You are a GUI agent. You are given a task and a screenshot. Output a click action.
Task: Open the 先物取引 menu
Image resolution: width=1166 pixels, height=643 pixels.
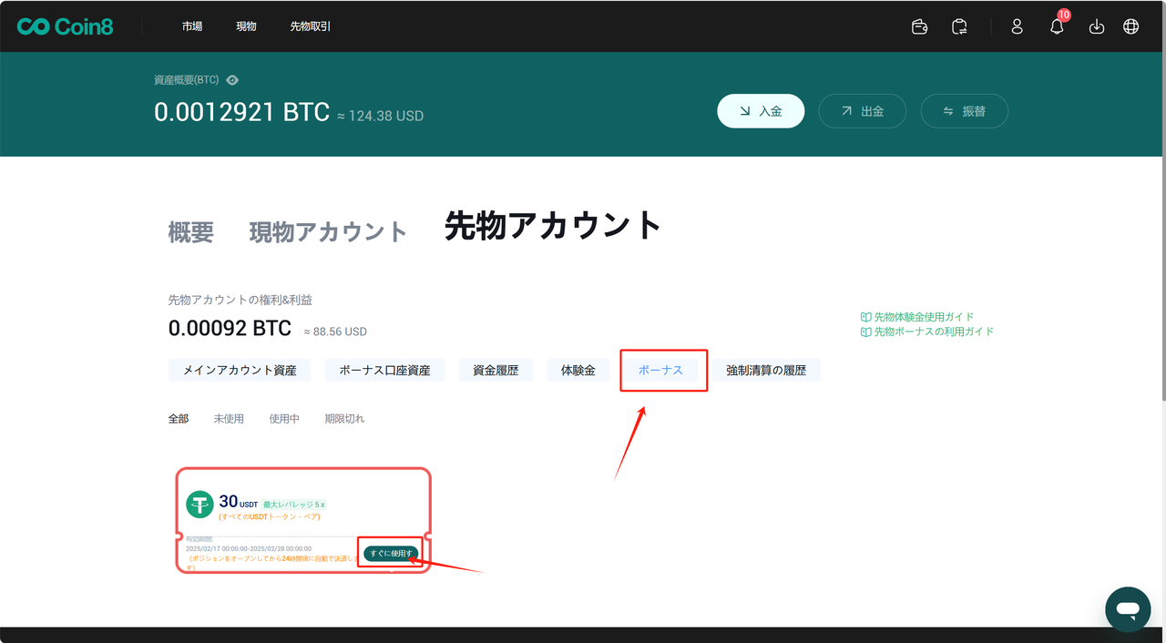pos(311,26)
